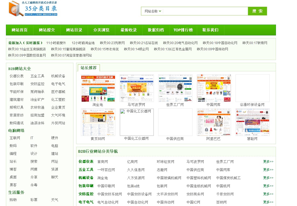This screenshot has width=297, height=206.
Task: Click the 世界工厂网 preview thumbnail
Action: click(175, 88)
